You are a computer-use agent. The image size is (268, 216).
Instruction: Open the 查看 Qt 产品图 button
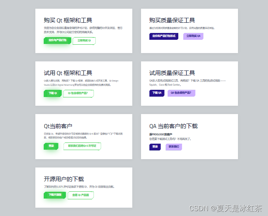point(81,195)
